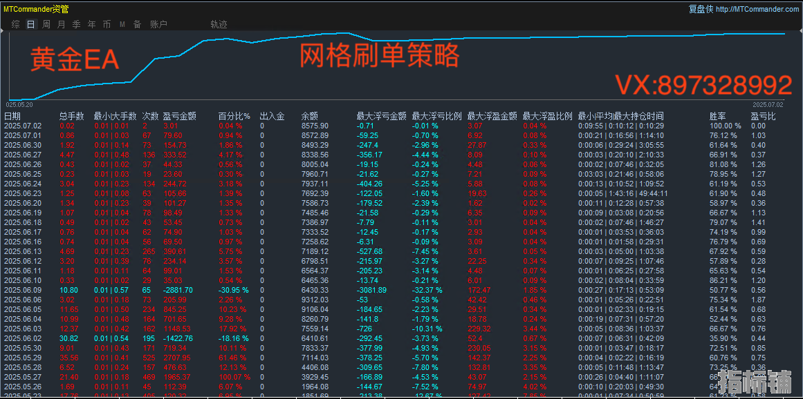Click the 总手数 column header
This screenshot has height=399, width=803.
[72, 116]
